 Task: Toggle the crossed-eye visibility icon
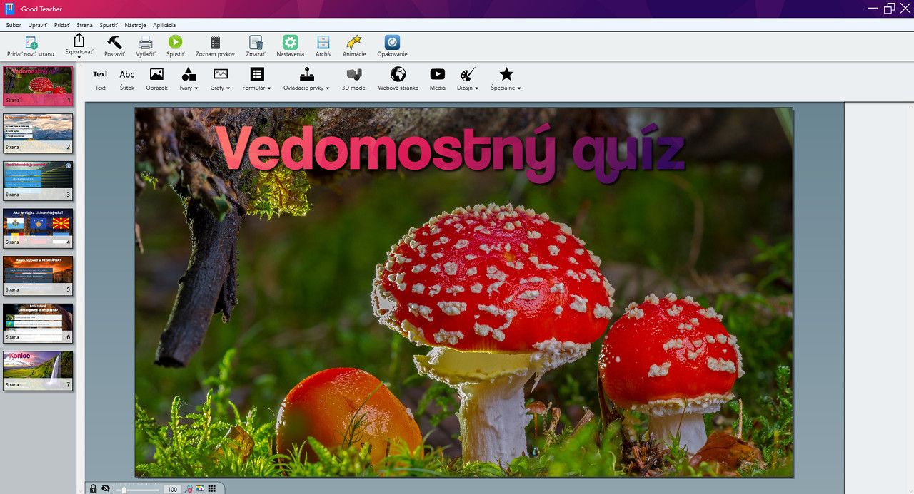(x=106, y=488)
